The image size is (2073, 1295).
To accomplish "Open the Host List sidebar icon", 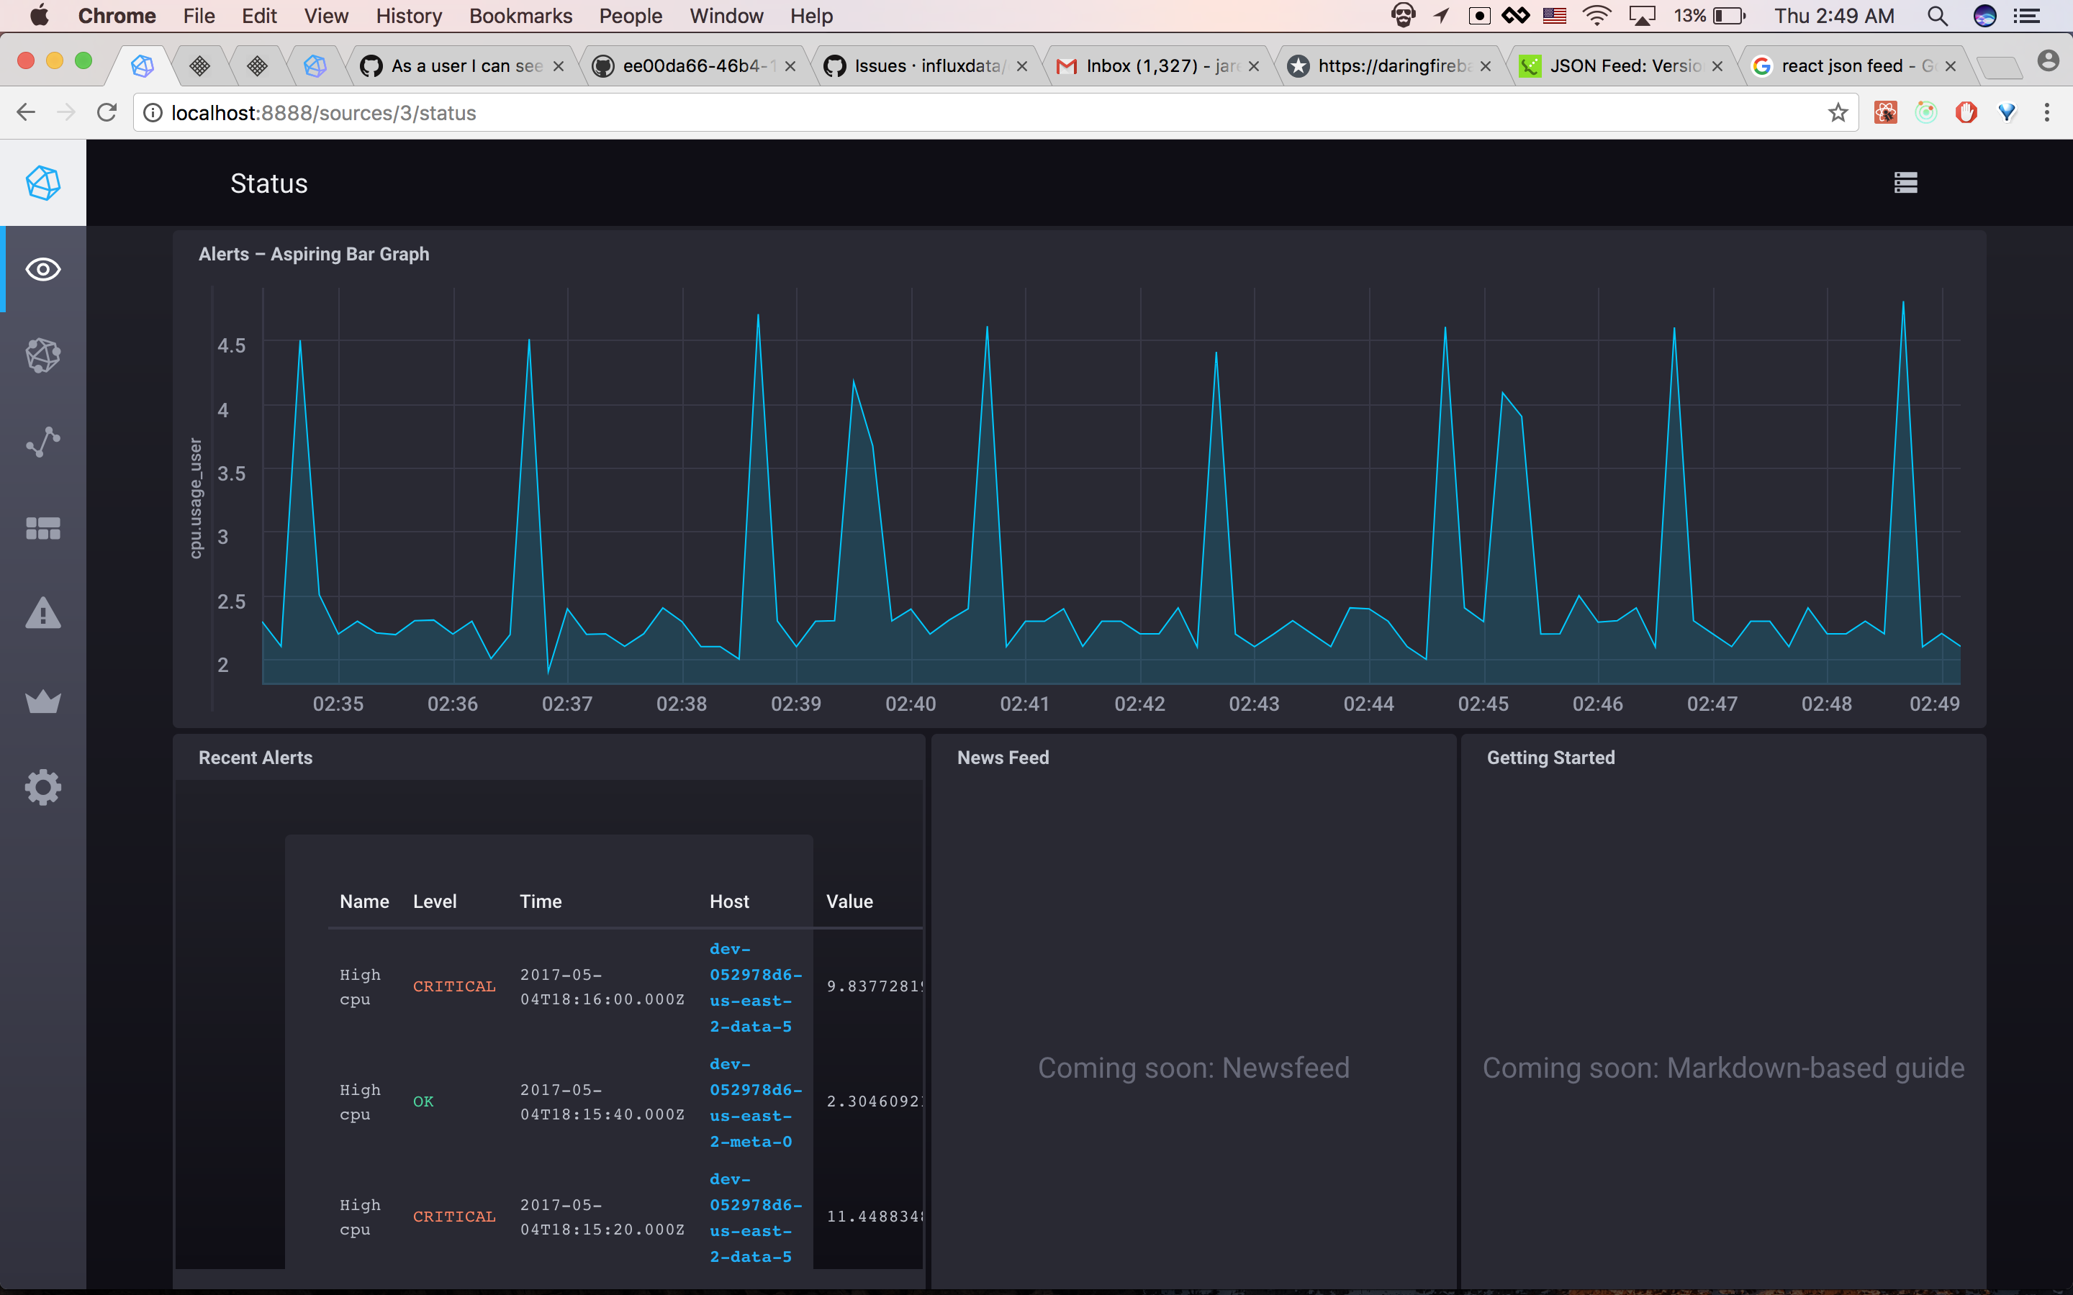I will click(43, 355).
